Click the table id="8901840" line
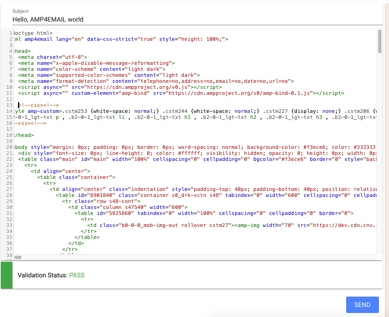The width and height of the screenshot is (389, 317). click(x=216, y=195)
